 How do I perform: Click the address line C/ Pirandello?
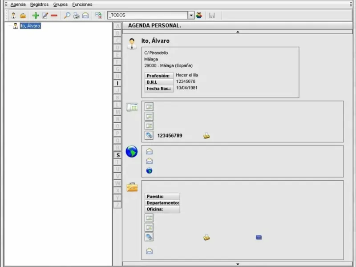pyautogui.click(x=156, y=53)
